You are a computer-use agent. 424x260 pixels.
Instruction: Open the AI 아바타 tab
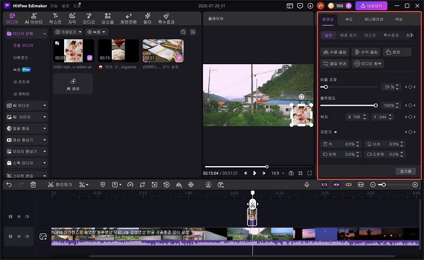(x=33, y=19)
